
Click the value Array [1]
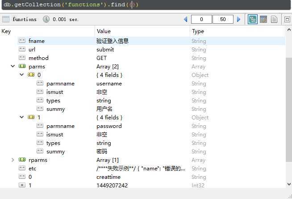point(108,160)
